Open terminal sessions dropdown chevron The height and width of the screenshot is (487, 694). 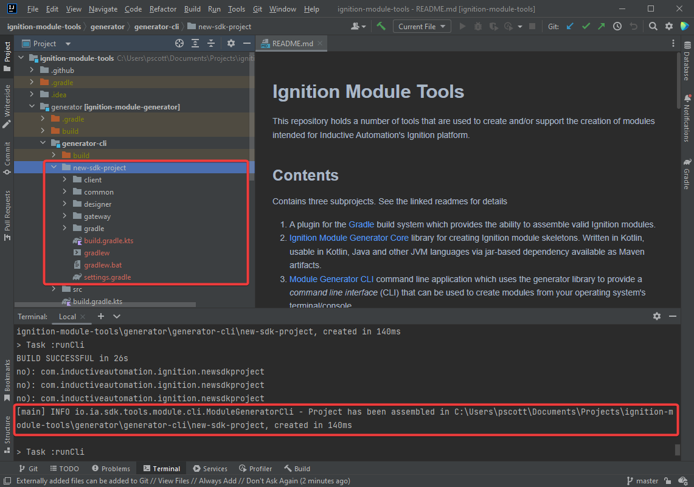[x=117, y=316]
